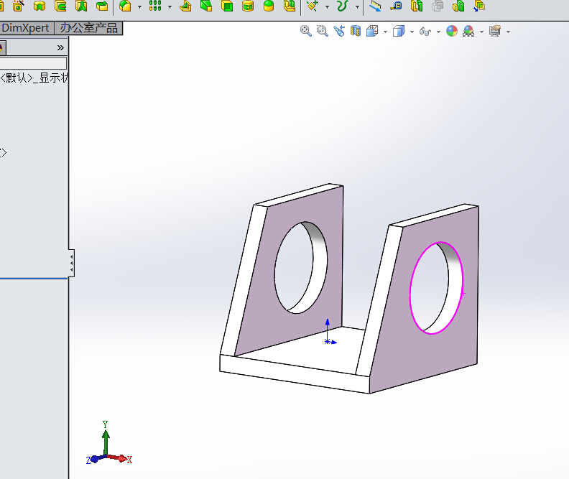Viewport: 569px width, 479px height.
Task: Toggle the Section View
Action: pos(356,31)
